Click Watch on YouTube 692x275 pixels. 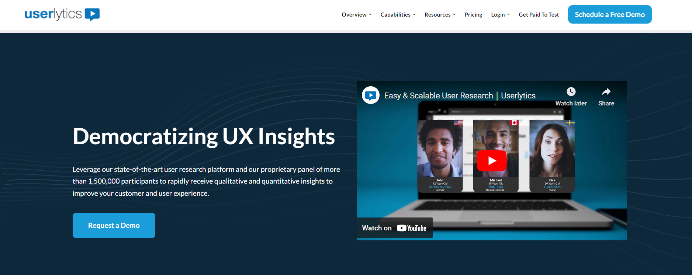tap(394, 228)
